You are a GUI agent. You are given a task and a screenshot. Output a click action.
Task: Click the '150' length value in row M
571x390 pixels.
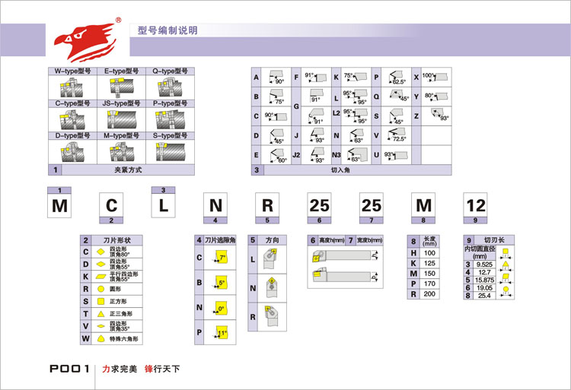(x=429, y=274)
